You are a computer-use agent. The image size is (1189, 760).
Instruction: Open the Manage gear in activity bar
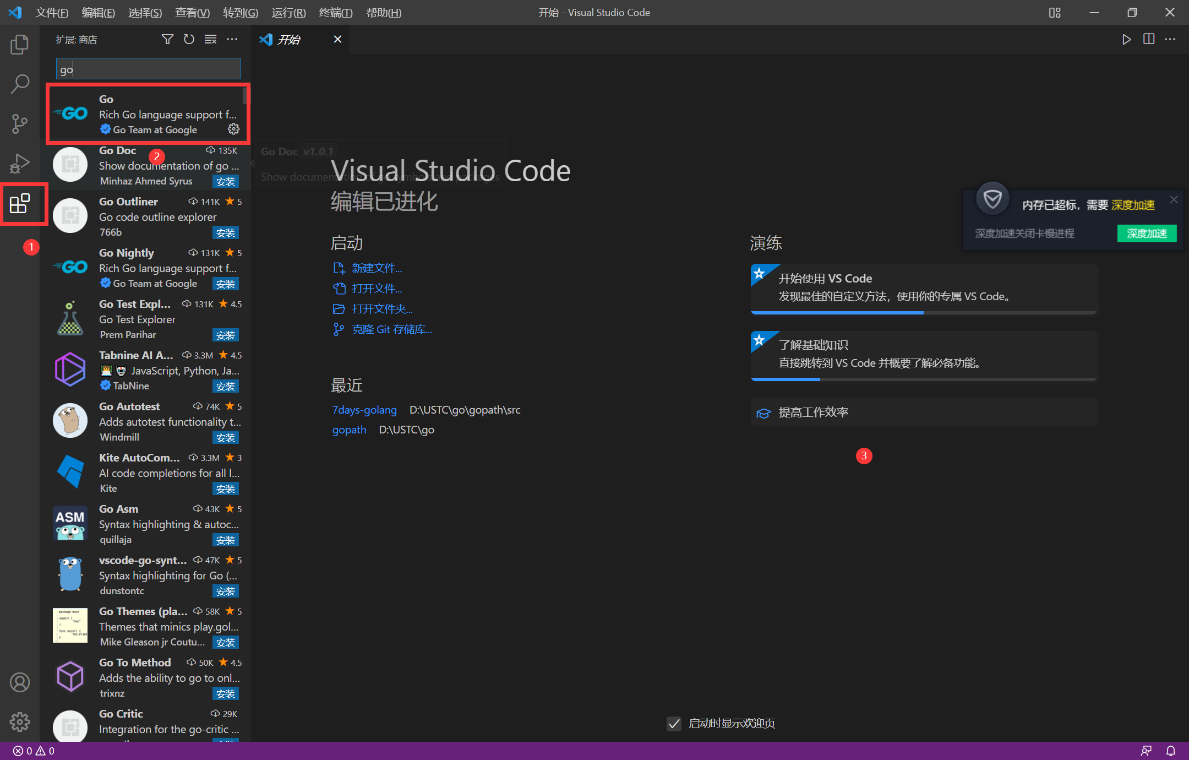click(20, 721)
